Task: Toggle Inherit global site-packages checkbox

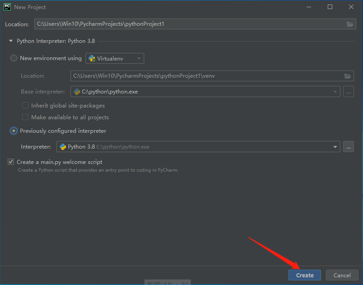Action: tap(25, 106)
